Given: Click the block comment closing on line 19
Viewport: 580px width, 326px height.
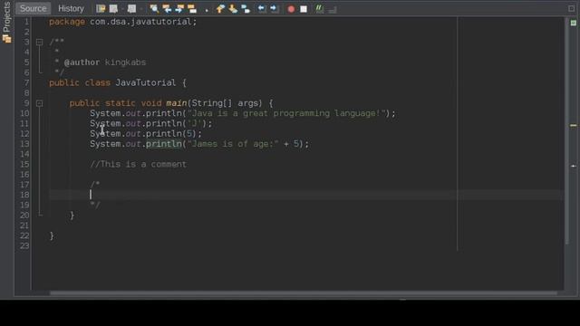Looking at the screenshot, I should point(94,205).
